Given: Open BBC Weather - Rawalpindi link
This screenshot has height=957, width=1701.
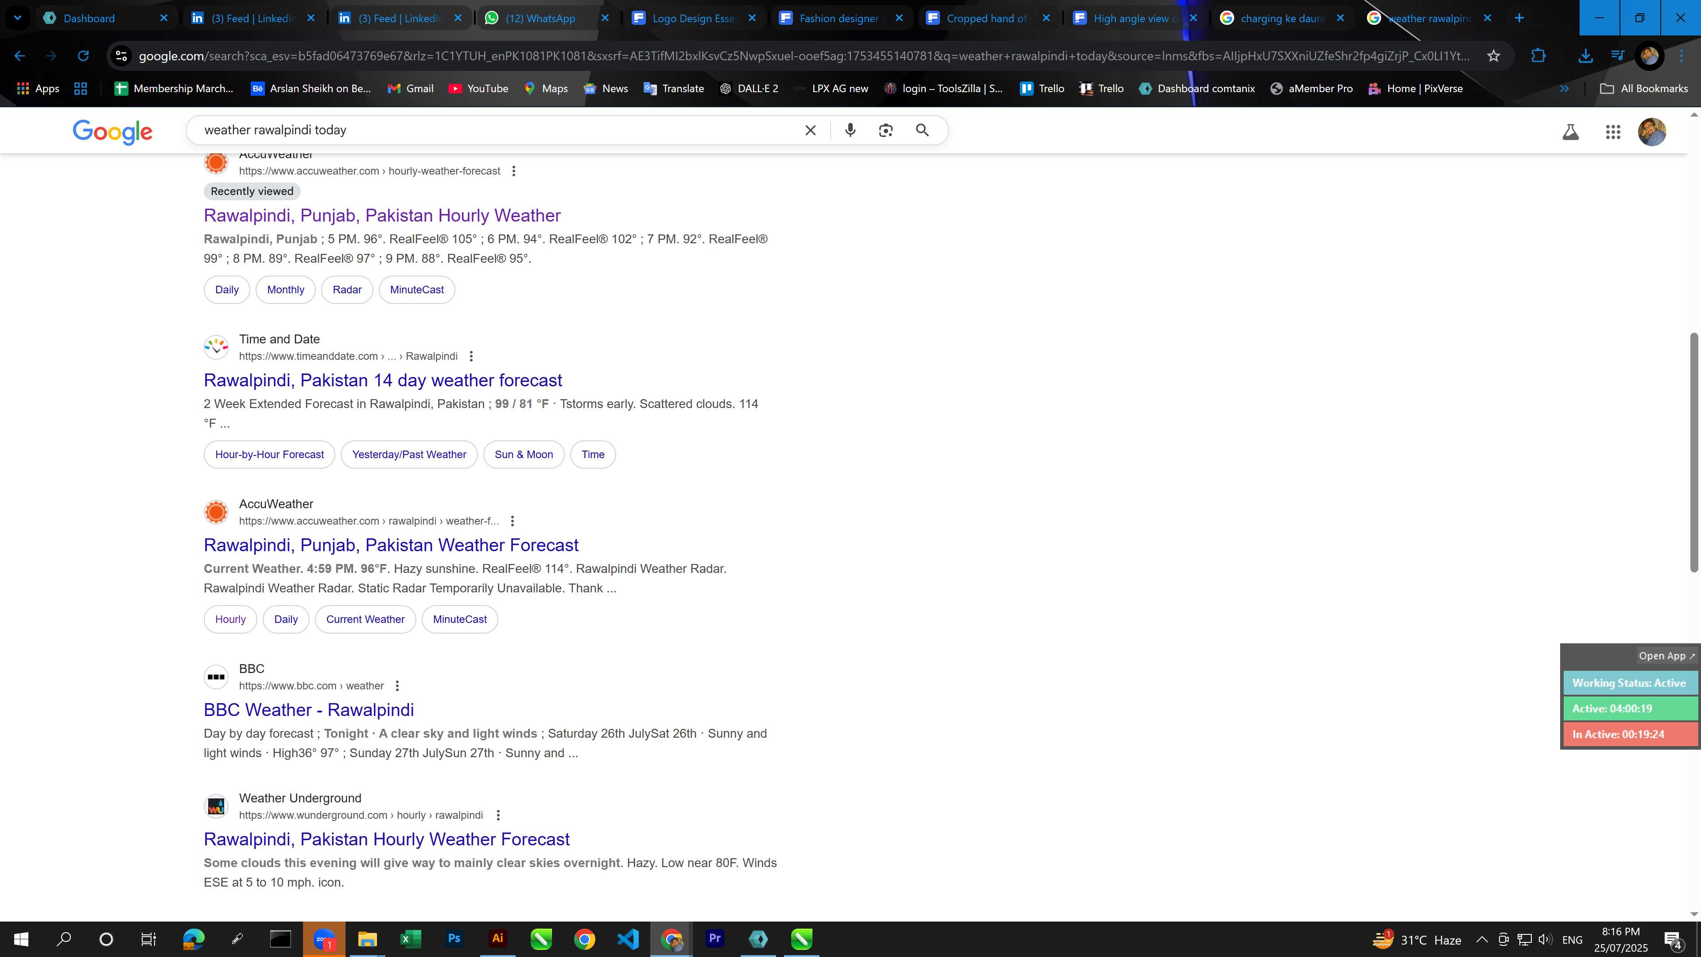Looking at the screenshot, I should coord(309,710).
